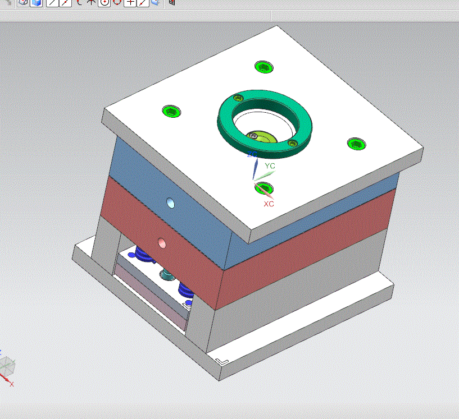
Task: Click the hole in the red plate
Action: (x=162, y=243)
